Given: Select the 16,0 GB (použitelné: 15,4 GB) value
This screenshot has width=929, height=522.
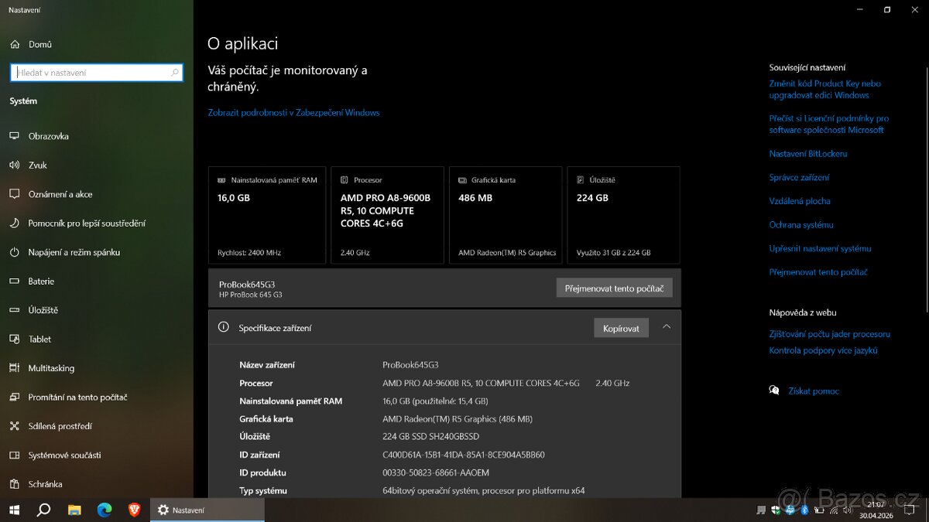Looking at the screenshot, I should click(x=435, y=401).
